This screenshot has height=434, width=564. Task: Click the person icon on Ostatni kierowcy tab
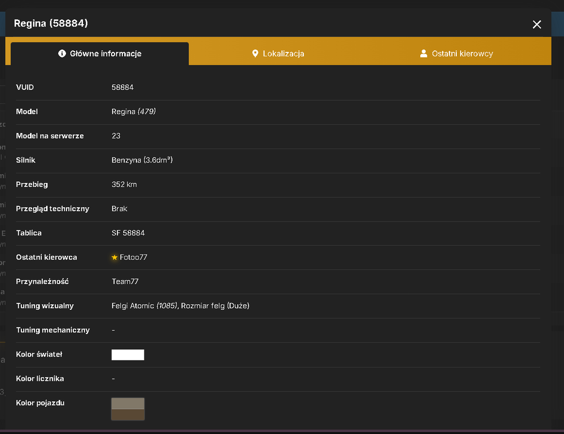pyautogui.click(x=424, y=54)
